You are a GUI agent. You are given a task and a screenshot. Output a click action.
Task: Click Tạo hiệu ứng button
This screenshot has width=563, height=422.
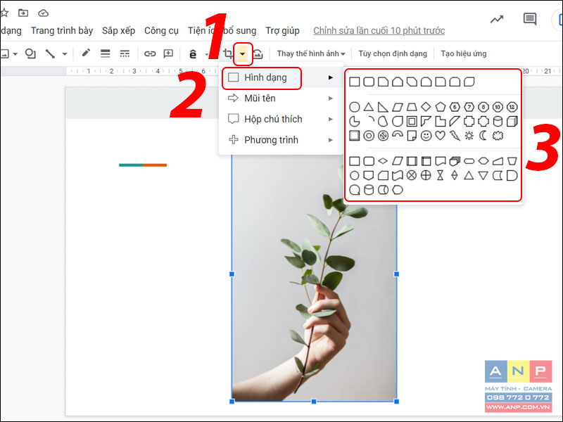coord(464,54)
